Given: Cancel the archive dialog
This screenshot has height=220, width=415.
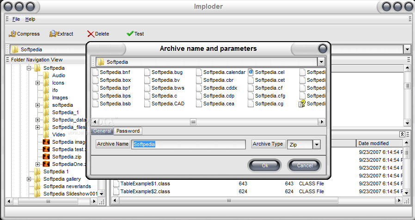Looking at the screenshot, I should (x=305, y=165).
